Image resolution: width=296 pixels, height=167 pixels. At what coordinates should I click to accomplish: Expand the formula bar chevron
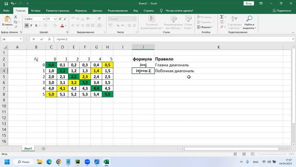pos(293,39)
